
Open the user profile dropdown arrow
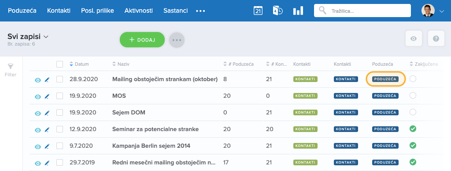click(442, 11)
